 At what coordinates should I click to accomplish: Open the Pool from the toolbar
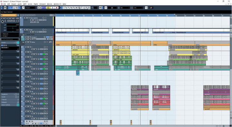[17, 8]
